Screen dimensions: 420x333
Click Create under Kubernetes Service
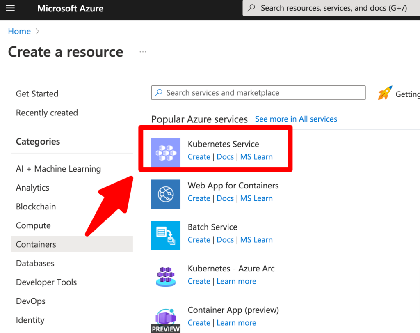199,157
